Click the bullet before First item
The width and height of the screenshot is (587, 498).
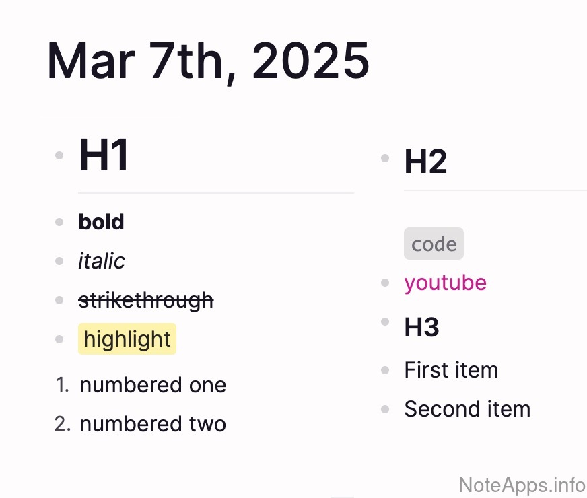[x=385, y=370]
